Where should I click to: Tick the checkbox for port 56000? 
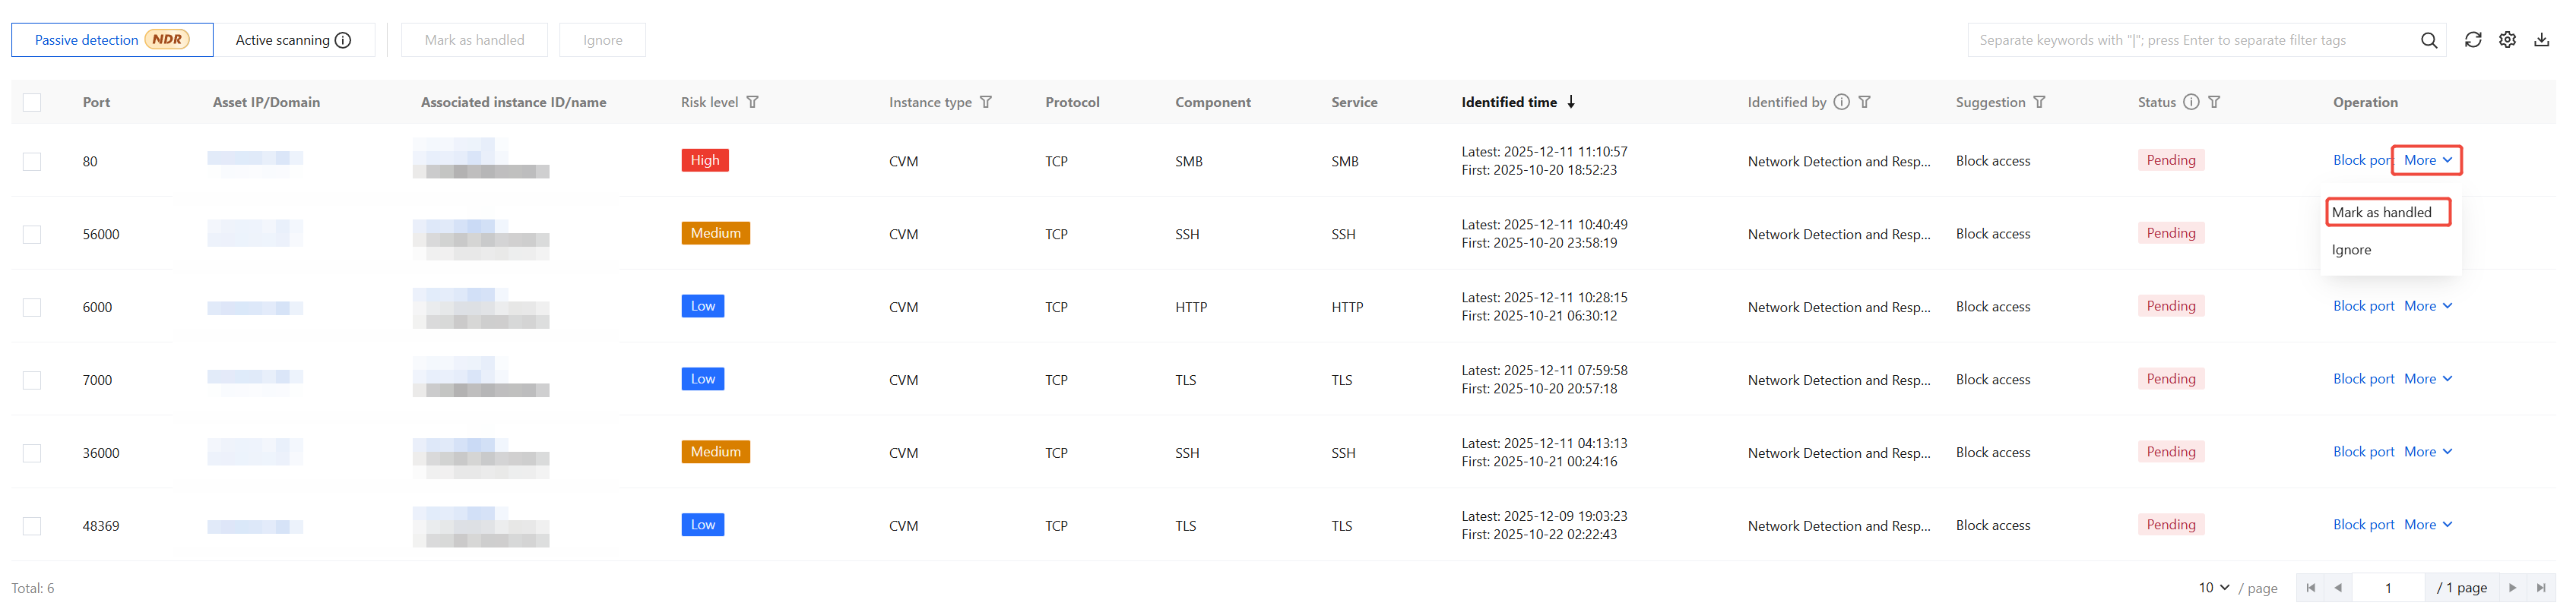32,235
